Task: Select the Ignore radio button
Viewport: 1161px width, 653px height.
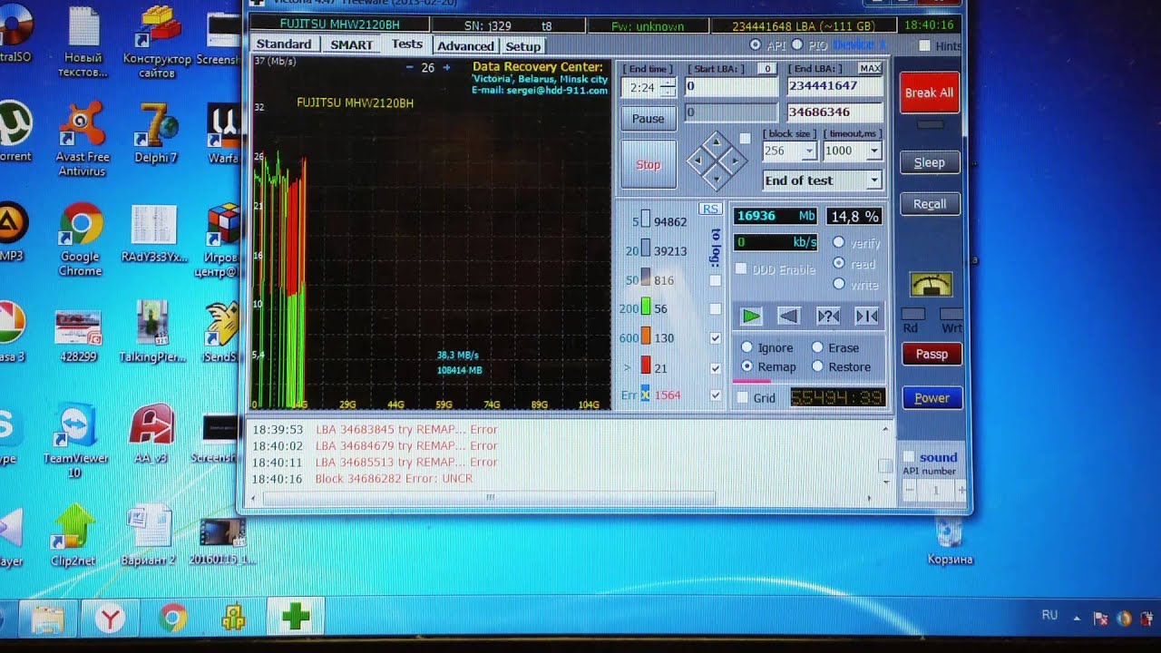Action: click(746, 347)
